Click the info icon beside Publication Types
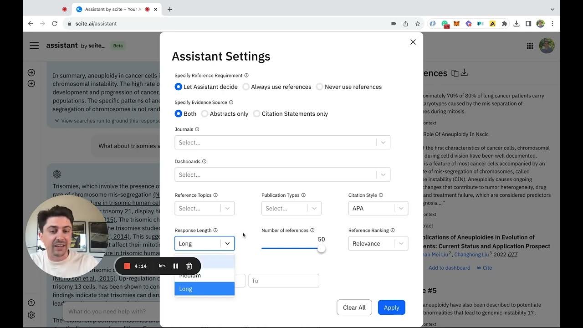The image size is (583, 328). pyautogui.click(x=303, y=195)
